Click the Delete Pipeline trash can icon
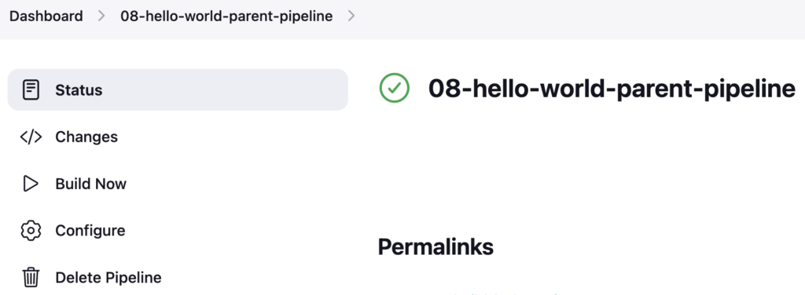805x295 pixels. (31, 278)
